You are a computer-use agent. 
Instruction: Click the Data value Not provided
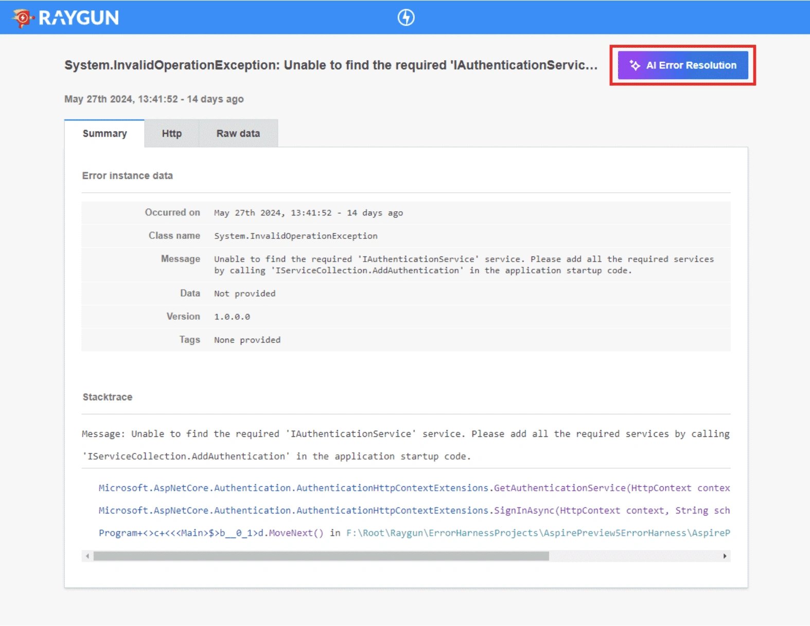tap(245, 293)
